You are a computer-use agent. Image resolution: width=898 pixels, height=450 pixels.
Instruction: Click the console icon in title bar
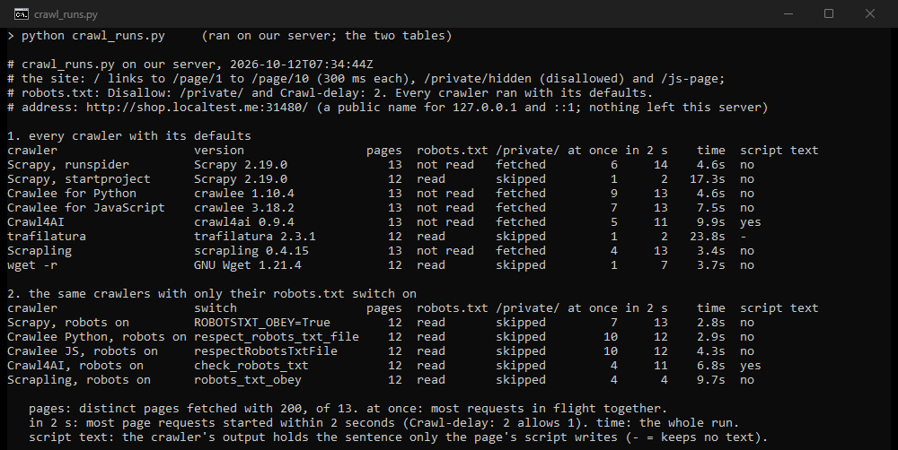tap(22, 13)
